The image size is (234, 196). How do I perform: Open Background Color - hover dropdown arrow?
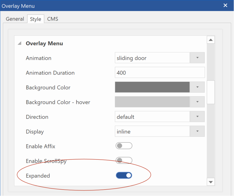[197, 102]
